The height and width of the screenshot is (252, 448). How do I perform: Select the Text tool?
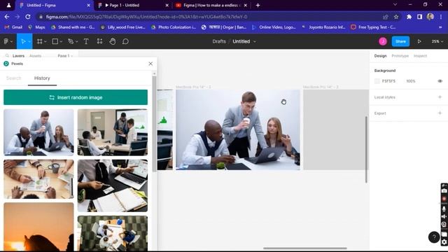tap(86, 41)
